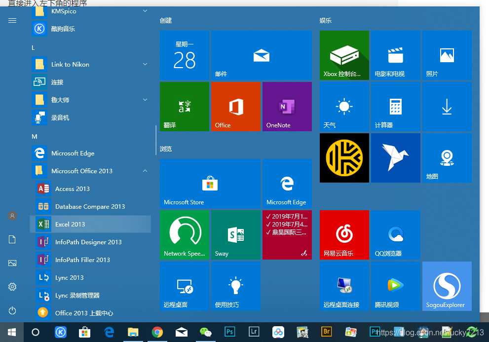Open Adobe Bridge from the taskbar
The height and width of the screenshot is (342, 489).
pos(327,332)
